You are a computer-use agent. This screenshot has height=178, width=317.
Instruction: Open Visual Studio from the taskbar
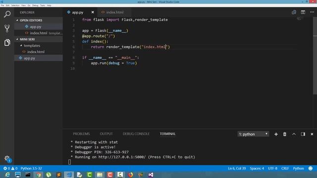click(151, 175)
